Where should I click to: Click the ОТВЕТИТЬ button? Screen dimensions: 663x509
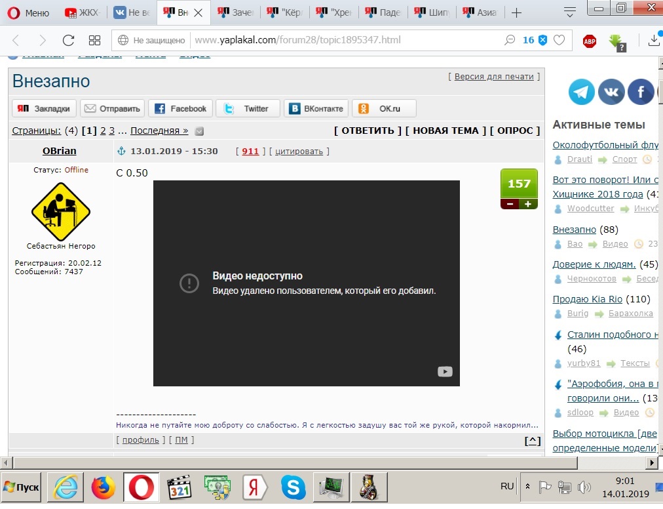coord(368,131)
